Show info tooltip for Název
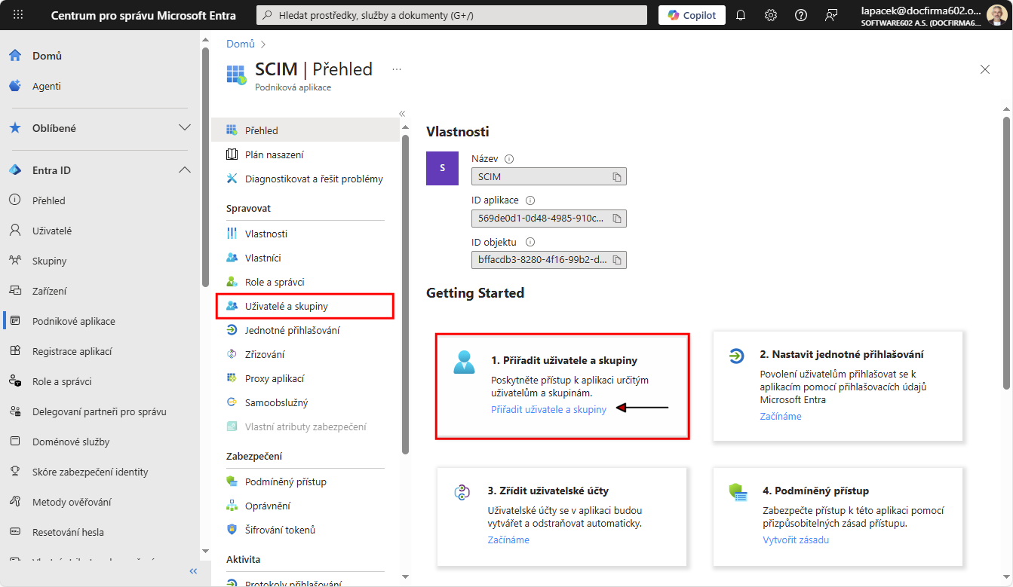This screenshot has height=587, width=1013. click(x=509, y=159)
